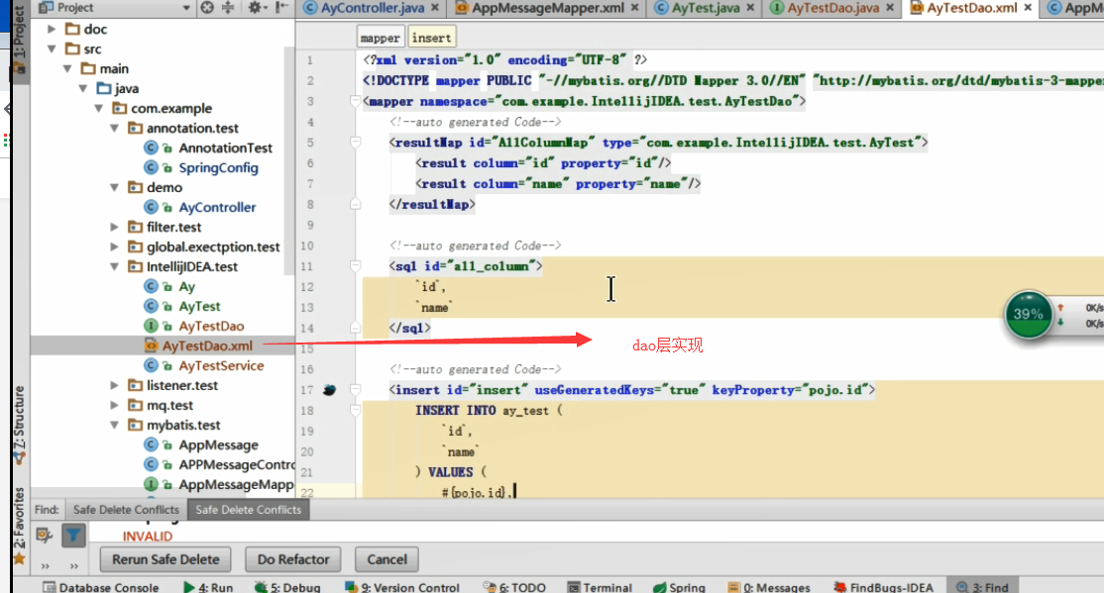Screen dimensions: 1104x593
Task: Select the AyTestDao interface in the tree
Action: (x=211, y=326)
